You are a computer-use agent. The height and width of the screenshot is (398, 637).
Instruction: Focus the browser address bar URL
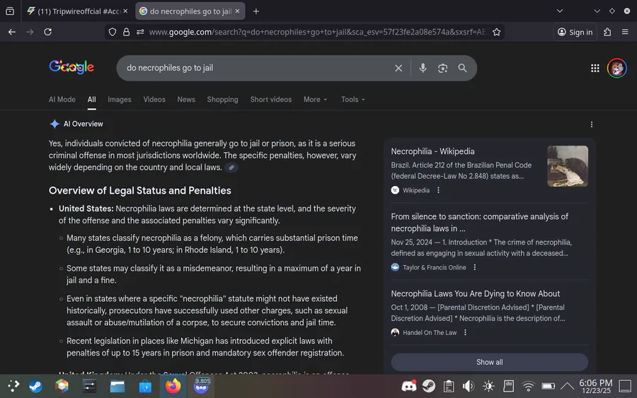tap(317, 32)
